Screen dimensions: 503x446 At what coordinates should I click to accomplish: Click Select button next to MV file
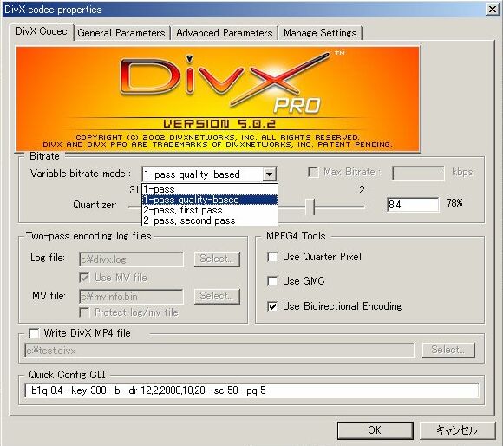click(217, 296)
